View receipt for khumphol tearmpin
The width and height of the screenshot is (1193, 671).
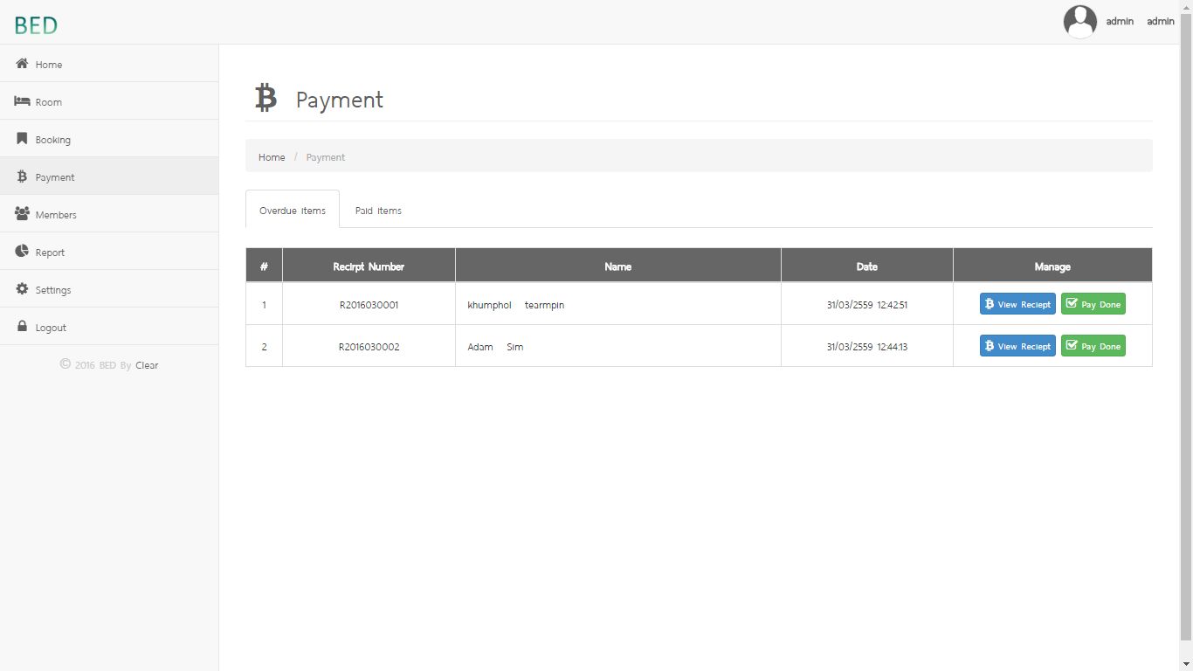[x=1017, y=304]
